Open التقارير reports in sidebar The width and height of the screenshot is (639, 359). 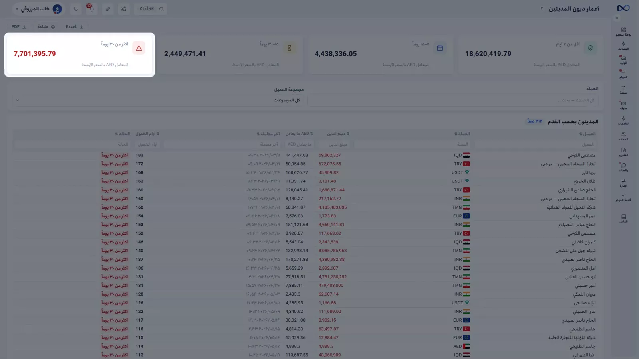pyautogui.click(x=623, y=152)
